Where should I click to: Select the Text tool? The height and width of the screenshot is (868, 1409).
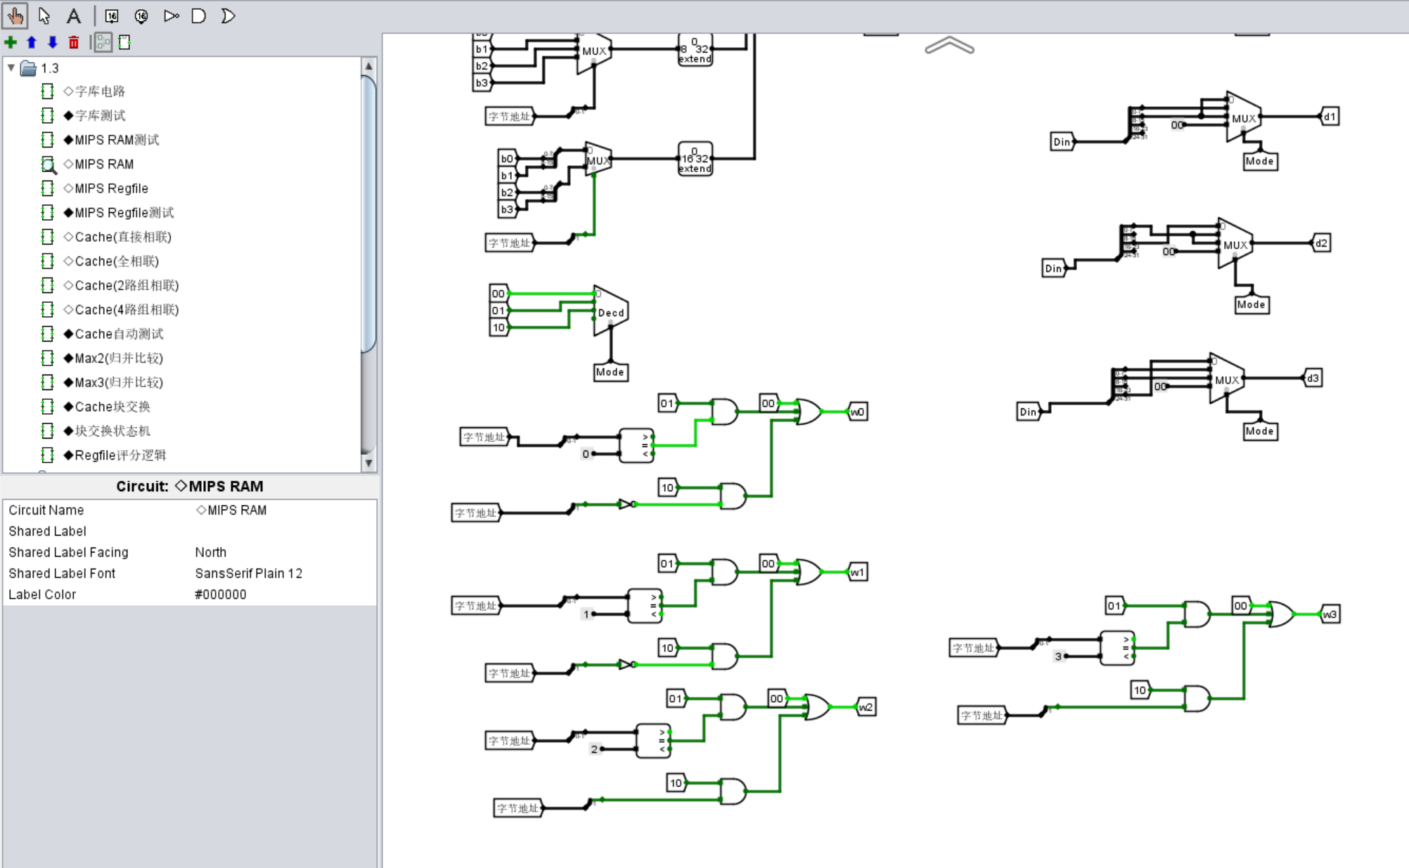pyautogui.click(x=73, y=15)
